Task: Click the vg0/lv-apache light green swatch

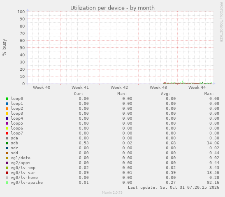Action: [x=7, y=183]
